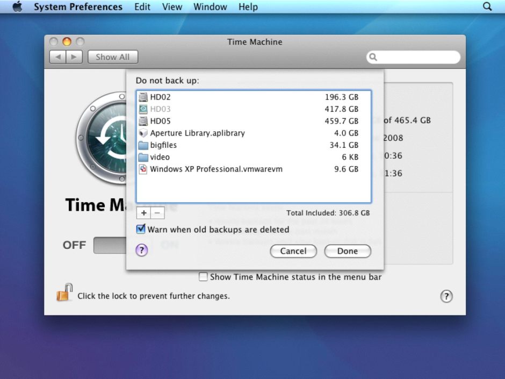Uncheck "Warn when old backups are deleted"
The width and height of the screenshot is (505, 379).
(140, 229)
